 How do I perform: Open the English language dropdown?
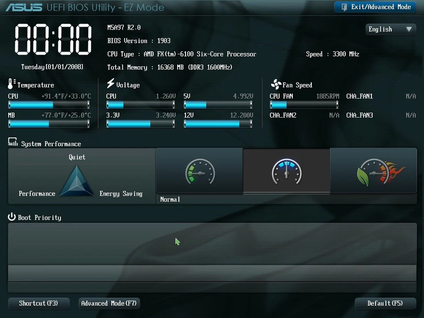tap(390, 29)
